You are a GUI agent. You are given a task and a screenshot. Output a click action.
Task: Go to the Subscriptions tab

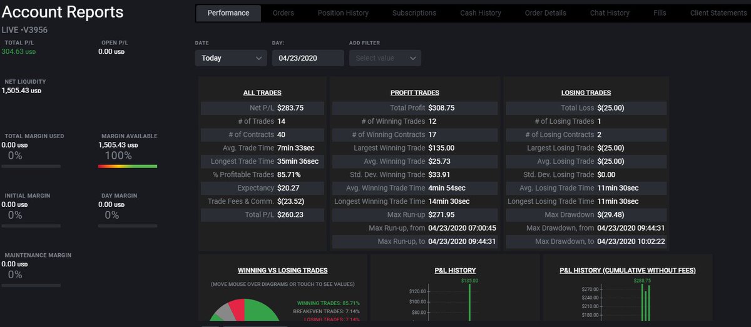(x=414, y=13)
